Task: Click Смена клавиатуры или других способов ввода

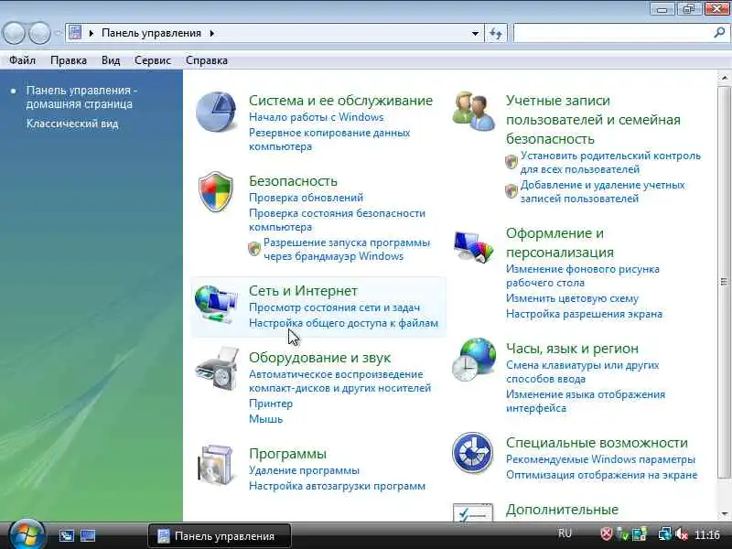Action: pyautogui.click(x=583, y=371)
